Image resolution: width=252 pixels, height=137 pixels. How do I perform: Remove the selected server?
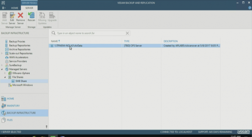point(21,18)
